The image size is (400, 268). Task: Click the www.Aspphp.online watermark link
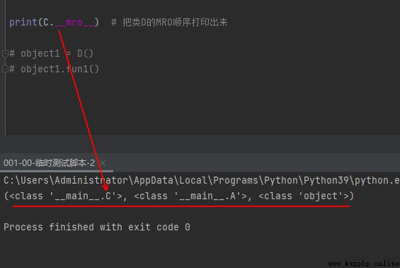coord(364,264)
